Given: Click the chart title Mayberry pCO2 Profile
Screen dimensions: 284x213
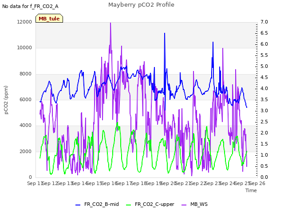Looking at the screenshot, I should [x=141, y=5].
